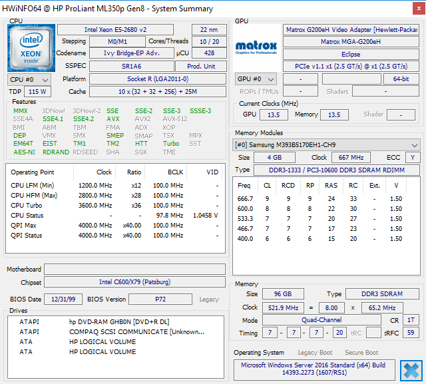Click the memory module size 4 GB field
Image resolution: width=426 pixels, height=384 pixels.
(x=274, y=158)
